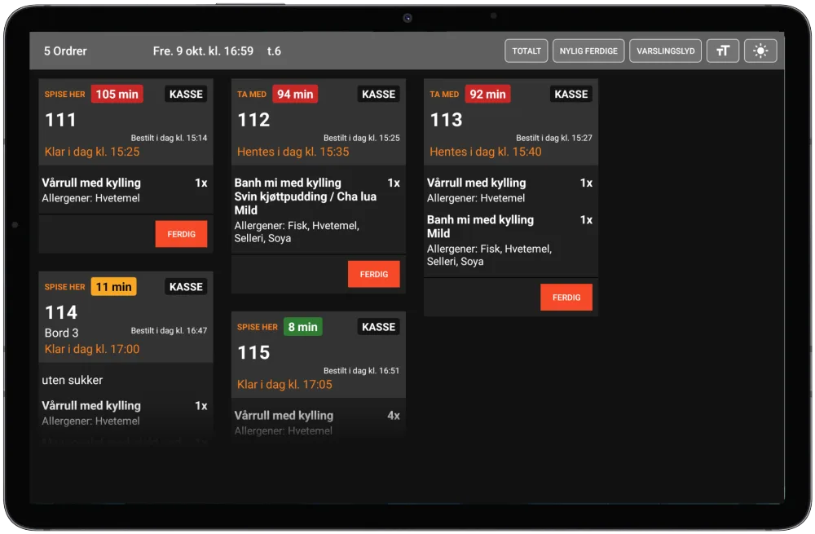Click the 'uten sukker' note
The width and height of the screenshot is (815, 534).
tap(73, 380)
